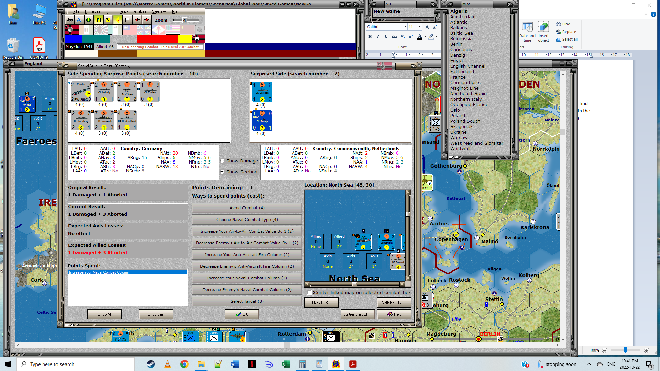The width and height of the screenshot is (660, 371).
Task: Click the blue letter A toolbar icon
Action: click(79, 20)
